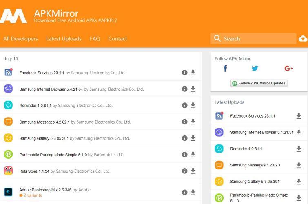The height and width of the screenshot is (204, 308).
Task: Expand the 2 variants link
Action: point(31,195)
